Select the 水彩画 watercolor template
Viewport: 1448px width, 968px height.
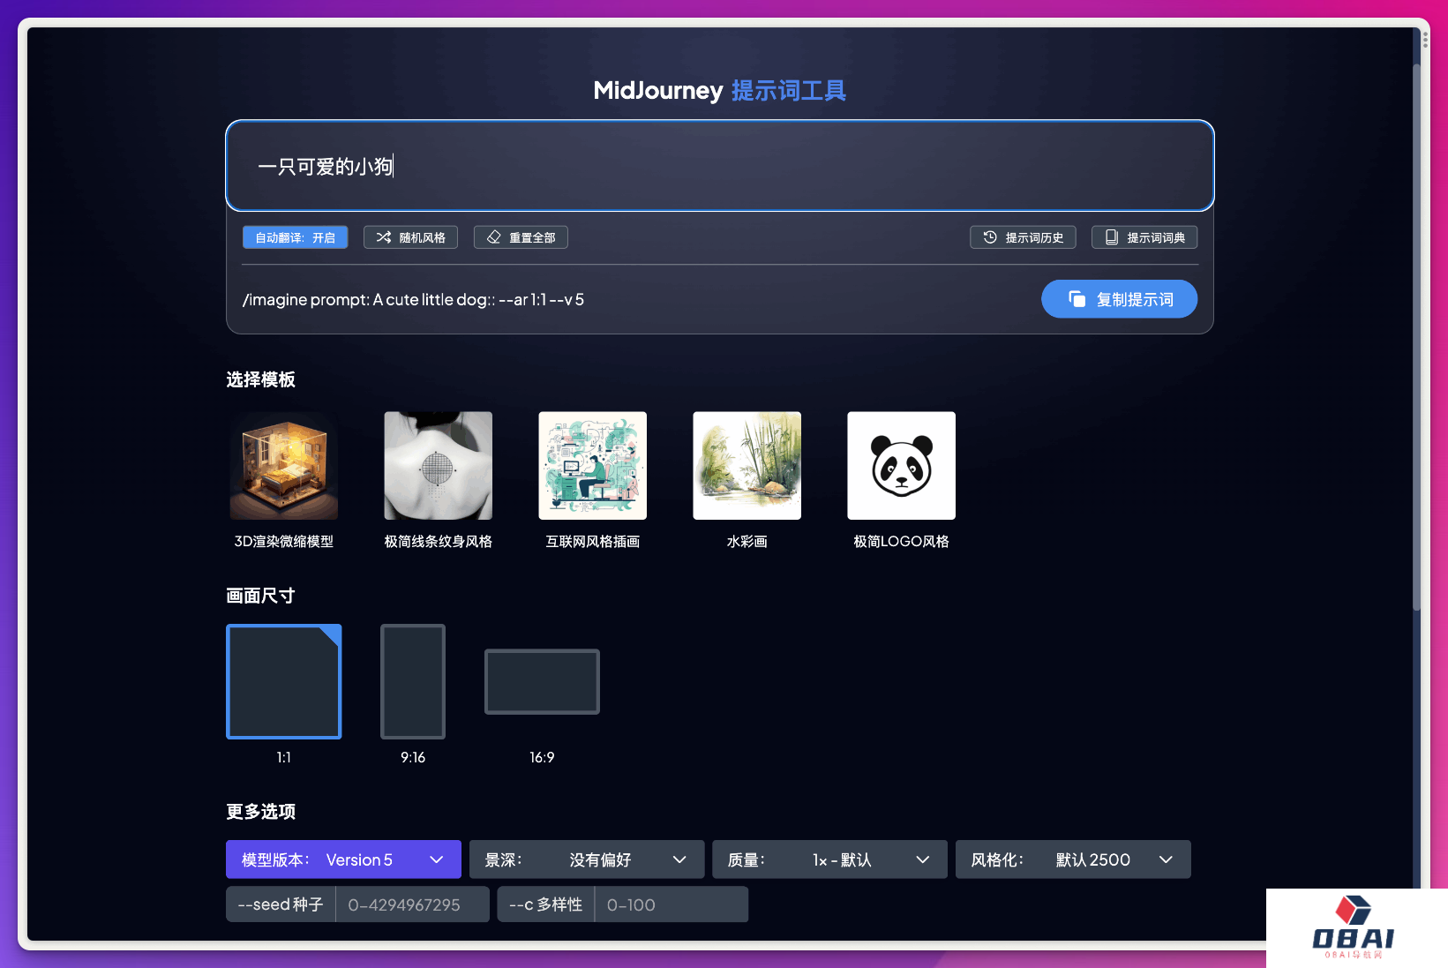pos(747,466)
